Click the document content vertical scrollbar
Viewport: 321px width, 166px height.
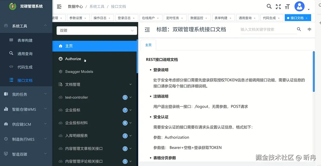tap(314, 72)
